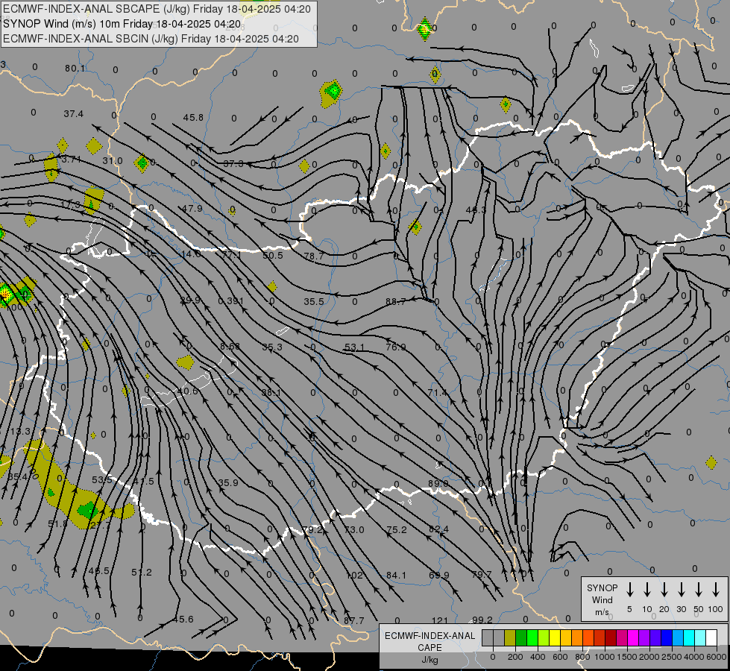Click the 1000 tick label on CAPE scale
The image size is (730, 671).
[604, 657]
